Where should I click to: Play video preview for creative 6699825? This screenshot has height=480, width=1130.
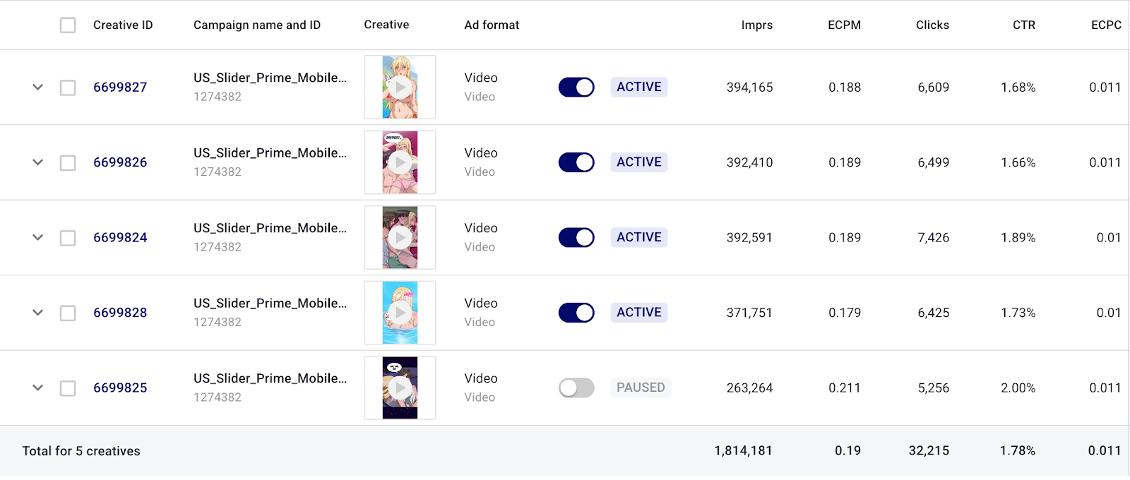[x=400, y=388]
